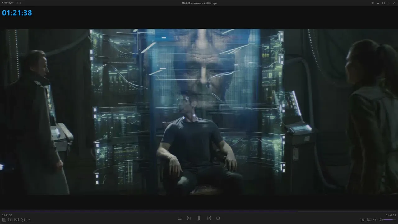Open the KMPlayer logo menu
This screenshot has height=224, width=398.
(8, 3)
